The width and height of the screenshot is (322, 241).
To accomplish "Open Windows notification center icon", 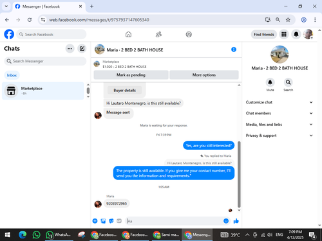I will click(312, 235).
